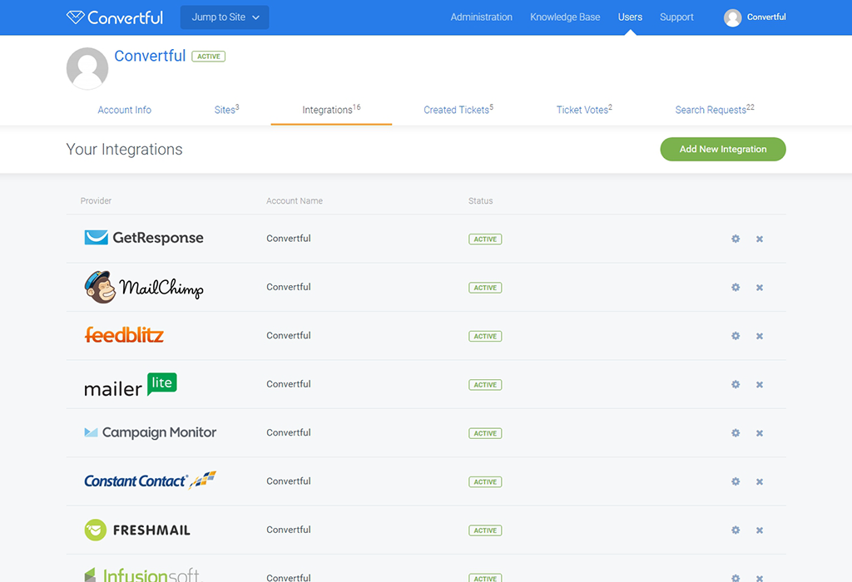Open settings gear for feedblitz integration

tap(736, 336)
